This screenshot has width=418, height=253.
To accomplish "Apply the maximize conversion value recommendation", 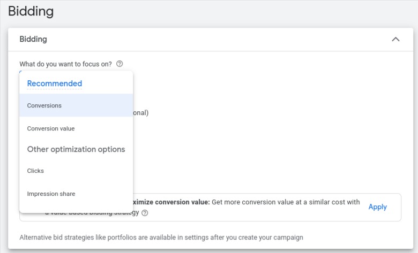I will [377, 207].
